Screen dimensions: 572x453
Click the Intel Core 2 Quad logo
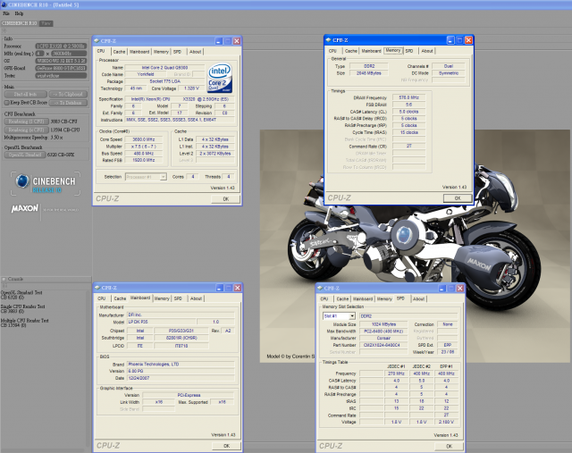coord(220,78)
